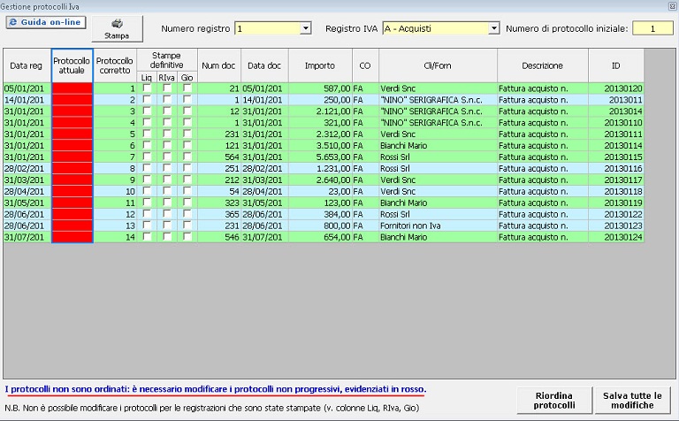Click the red protocol cell in first row

click(72, 88)
